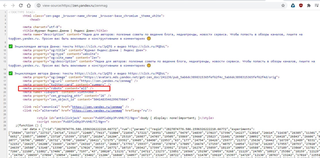
Task: Reload the view-source page
Action: 21,5
